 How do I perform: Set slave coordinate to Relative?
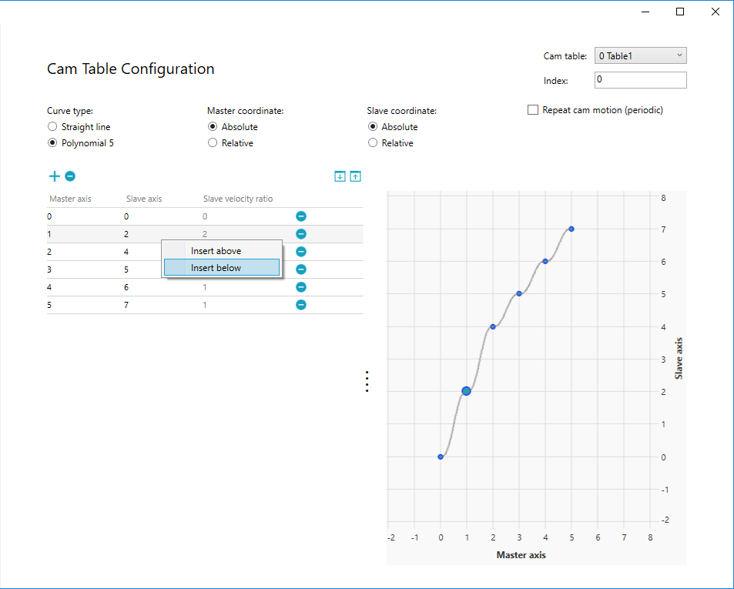373,143
